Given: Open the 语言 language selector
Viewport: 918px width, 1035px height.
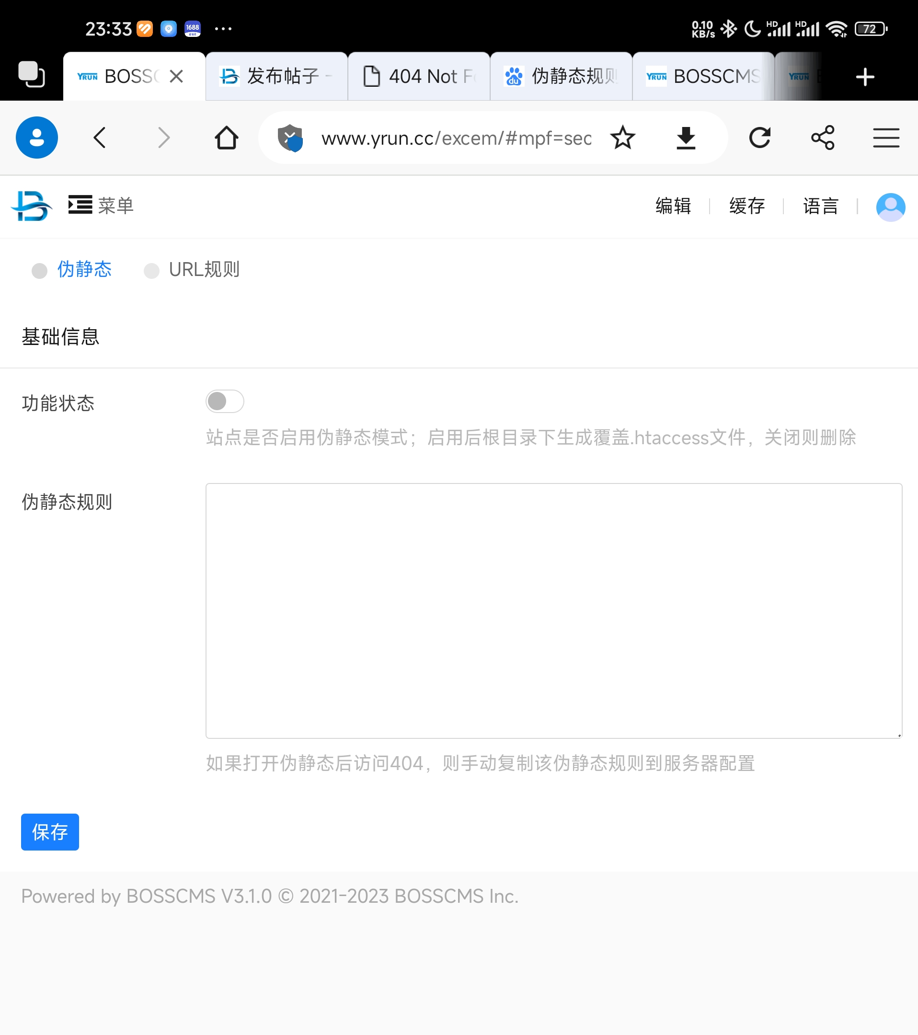Looking at the screenshot, I should [820, 206].
